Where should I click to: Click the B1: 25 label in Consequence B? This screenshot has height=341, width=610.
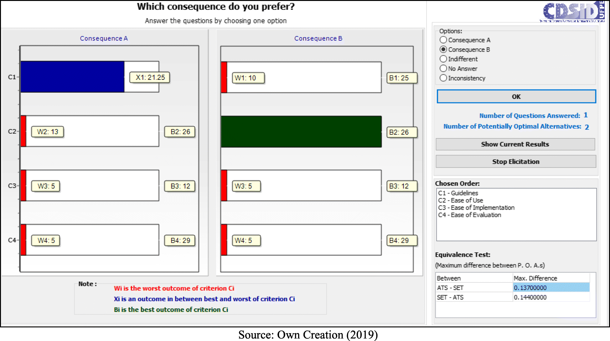click(x=402, y=78)
